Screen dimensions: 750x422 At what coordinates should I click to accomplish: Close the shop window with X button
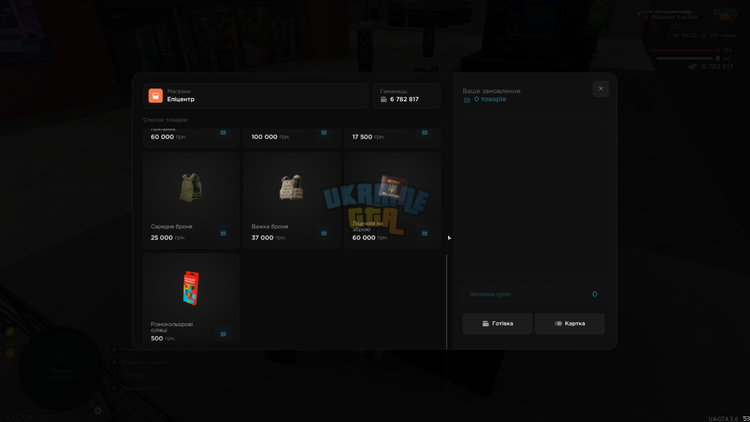pos(600,89)
